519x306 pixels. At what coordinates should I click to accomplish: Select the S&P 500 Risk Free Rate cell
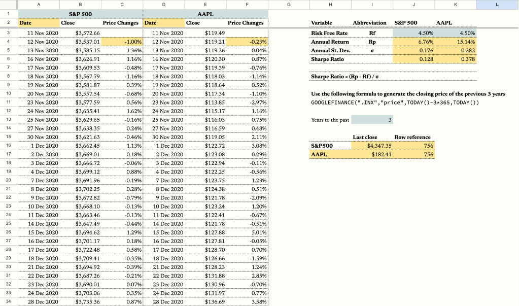[413, 33]
